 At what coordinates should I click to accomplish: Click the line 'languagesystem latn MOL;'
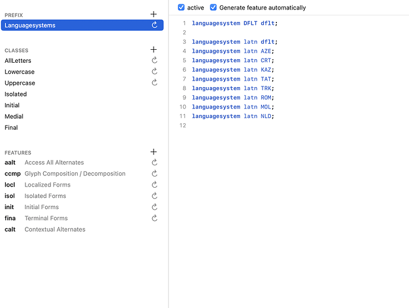(x=233, y=107)
